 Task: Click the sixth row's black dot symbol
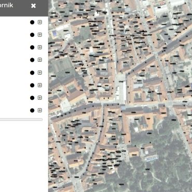pos(32,85)
